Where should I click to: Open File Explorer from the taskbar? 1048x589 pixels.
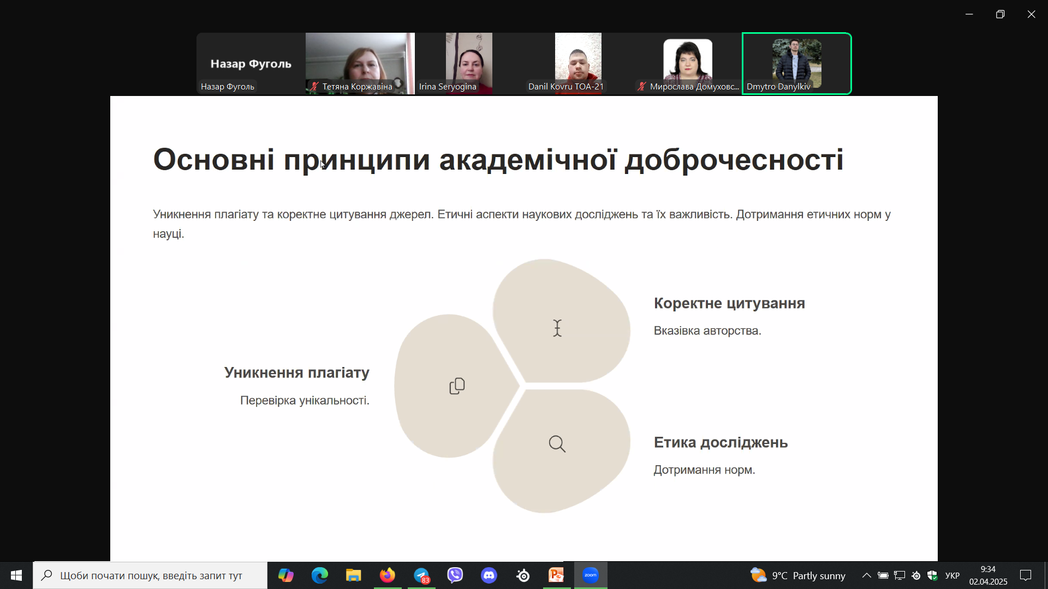354,575
